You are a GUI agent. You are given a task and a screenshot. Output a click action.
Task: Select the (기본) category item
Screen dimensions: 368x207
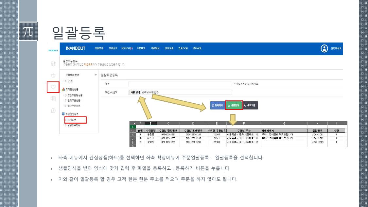(70, 81)
